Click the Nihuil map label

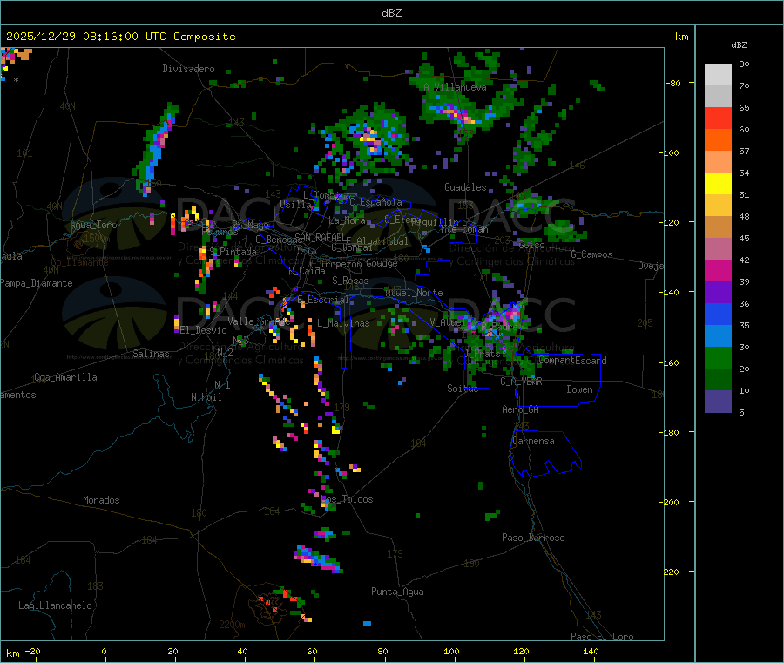pos(206,397)
